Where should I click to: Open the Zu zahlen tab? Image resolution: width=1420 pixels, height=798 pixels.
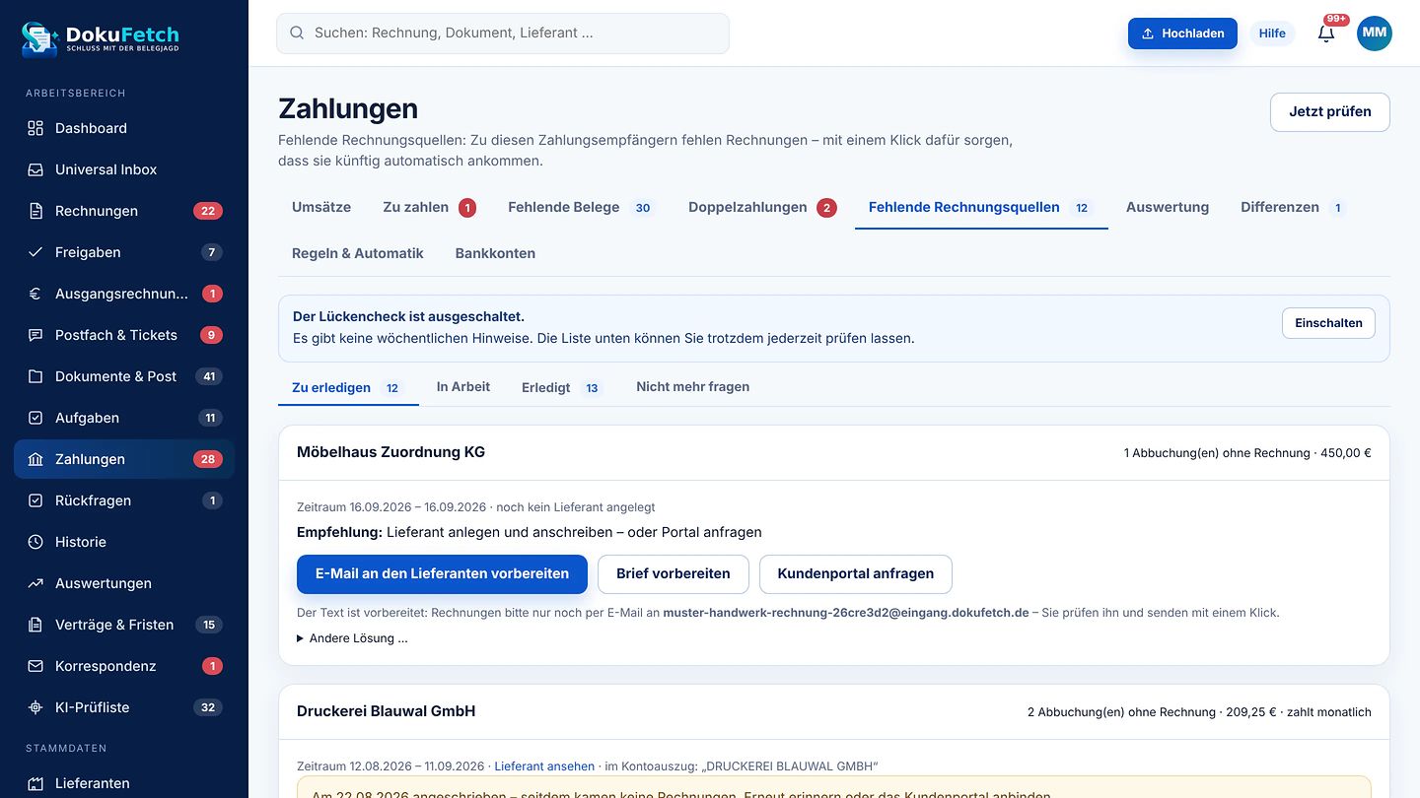click(x=429, y=207)
